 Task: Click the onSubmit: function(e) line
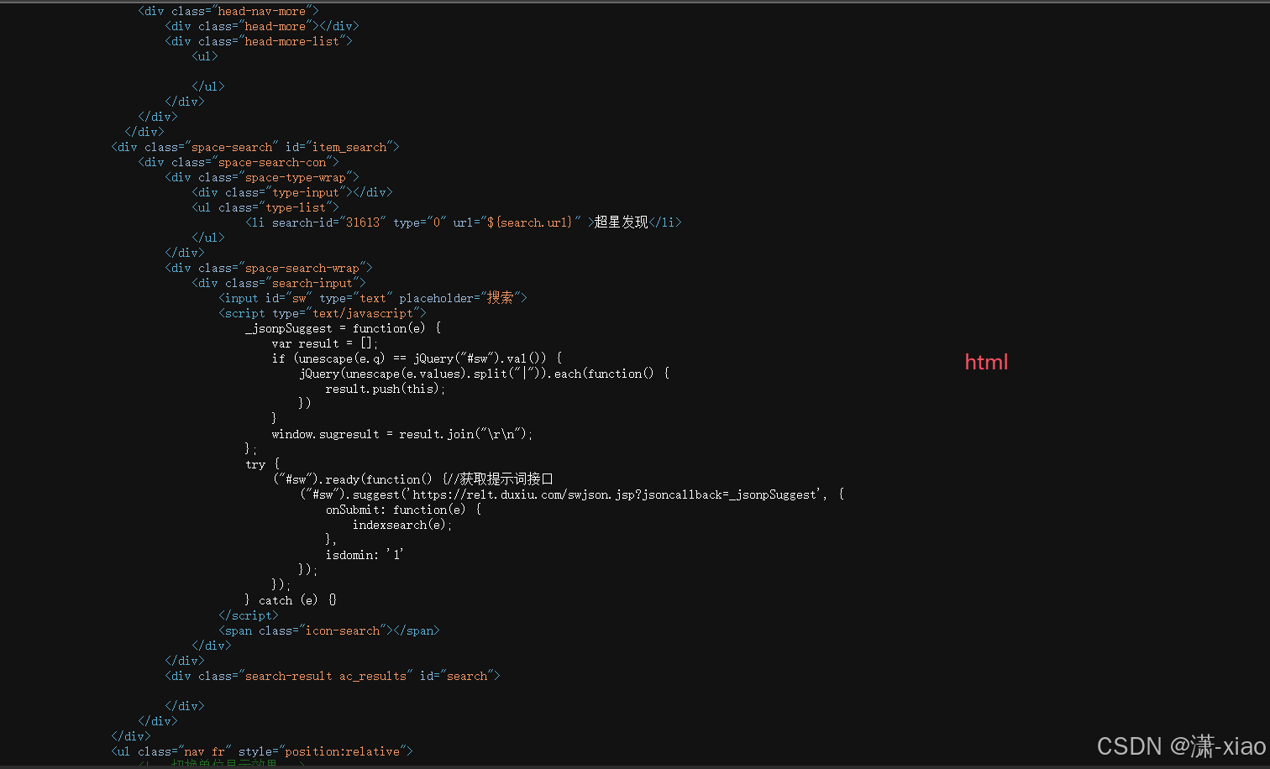[x=404, y=510]
